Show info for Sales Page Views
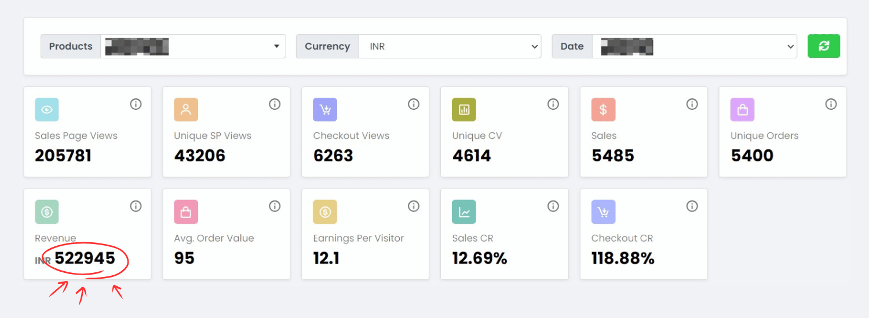The height and width of the screenshot is (318, 869). 136,104
